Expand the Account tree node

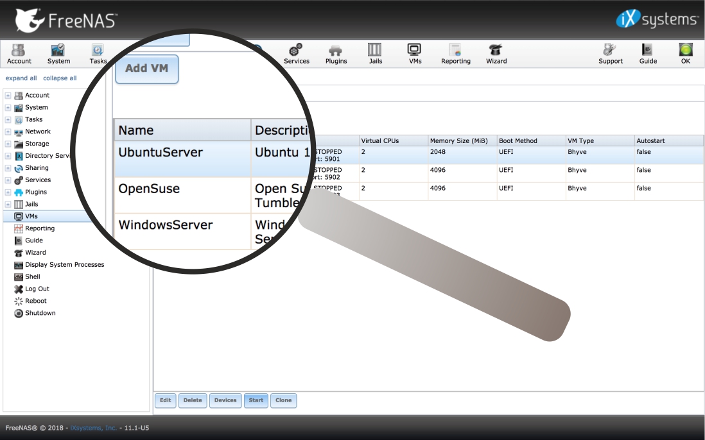point(8,95)
